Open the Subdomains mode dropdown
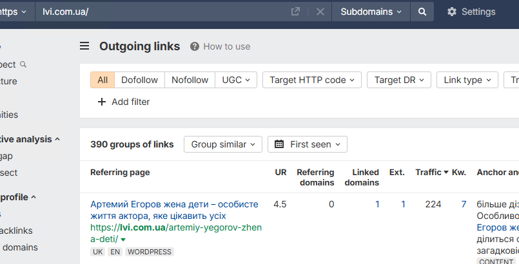Screen dimensions: 519x264 point(371,12)
